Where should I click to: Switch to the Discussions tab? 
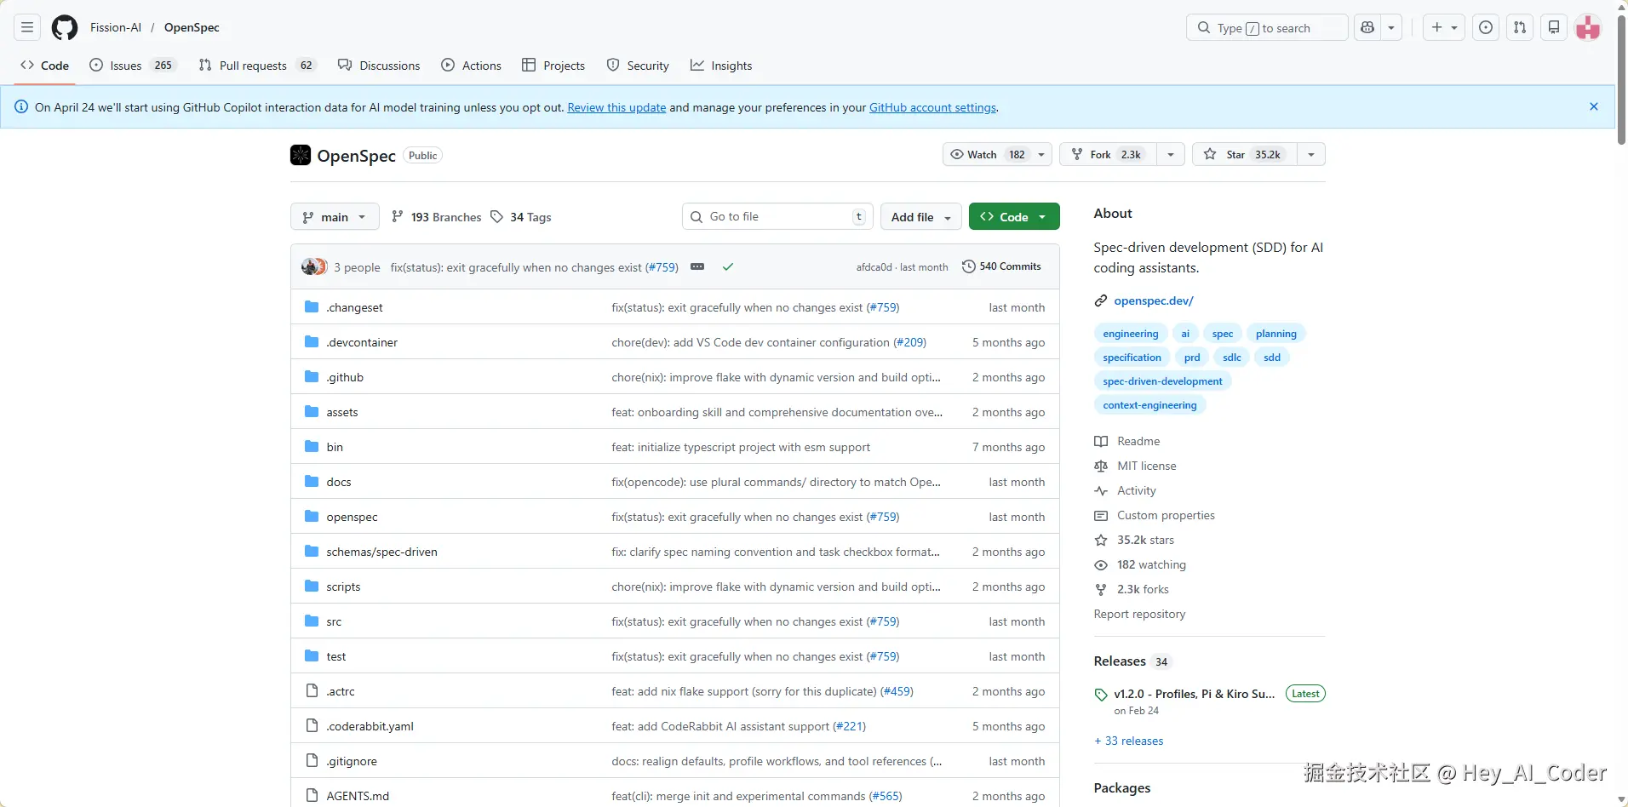point(379,66)
